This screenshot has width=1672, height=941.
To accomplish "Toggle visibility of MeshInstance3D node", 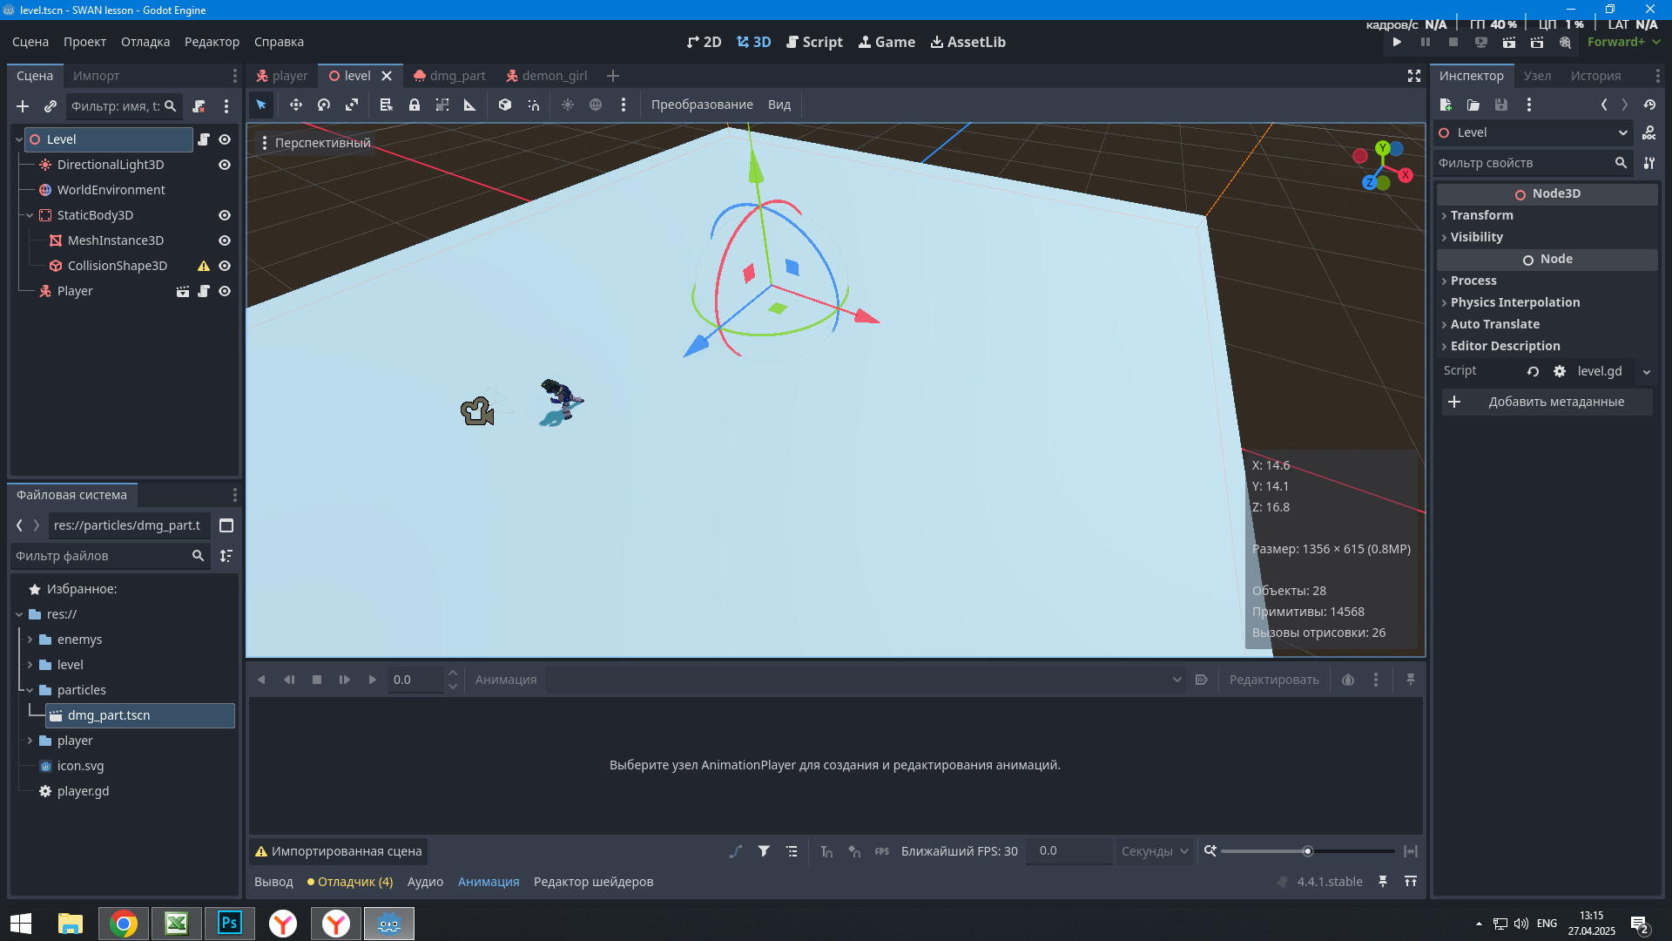I will 225,240.
